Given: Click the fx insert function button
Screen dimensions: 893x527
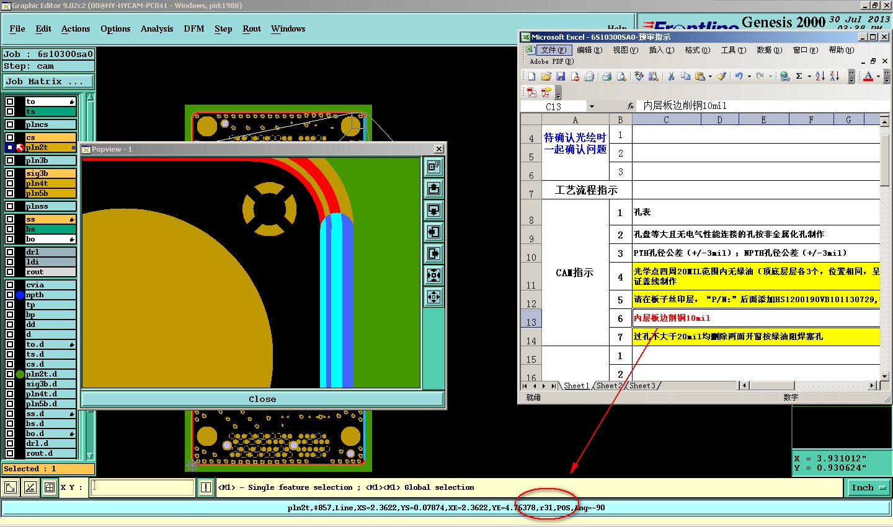Looking at the screenshot, I should 631,107.
